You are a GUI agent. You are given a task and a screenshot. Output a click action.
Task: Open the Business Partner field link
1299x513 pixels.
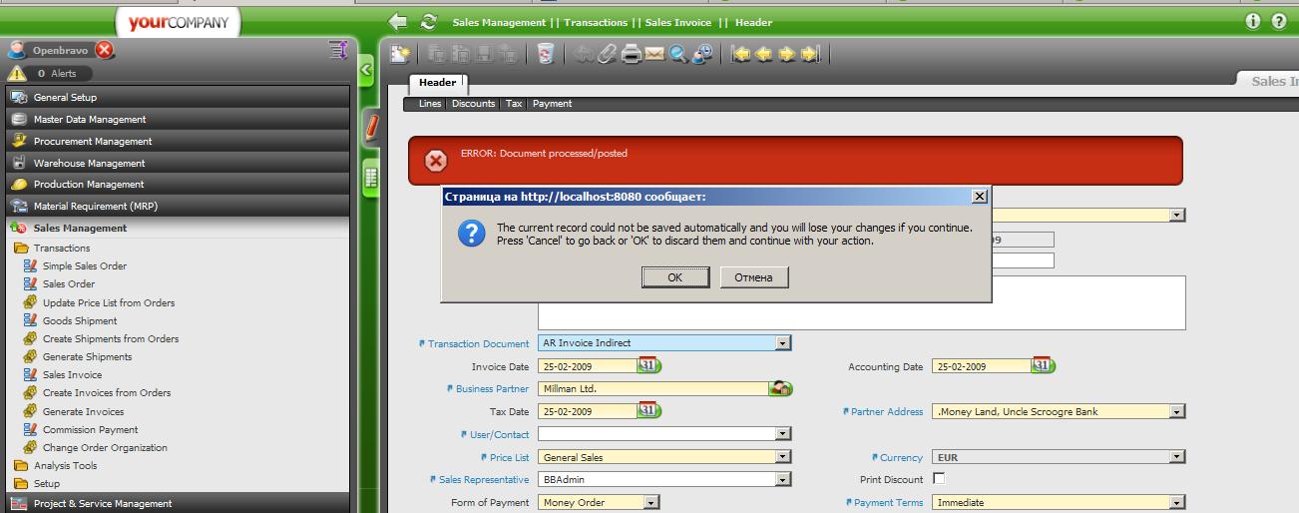coord(492,389)
